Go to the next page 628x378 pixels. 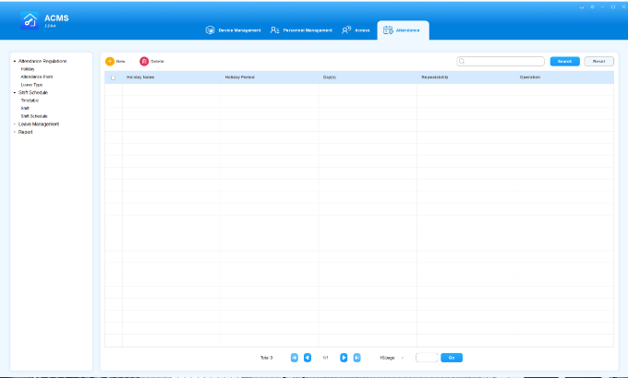[x=344, y=357]
